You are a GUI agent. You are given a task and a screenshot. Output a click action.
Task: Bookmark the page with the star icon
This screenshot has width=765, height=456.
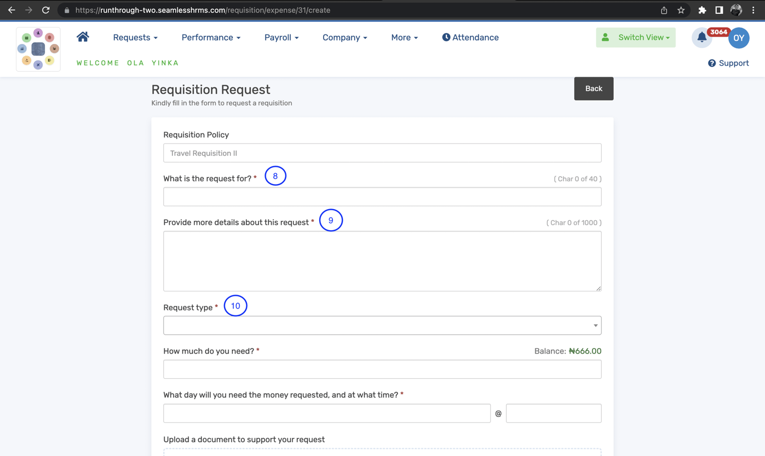pos(681,9)
